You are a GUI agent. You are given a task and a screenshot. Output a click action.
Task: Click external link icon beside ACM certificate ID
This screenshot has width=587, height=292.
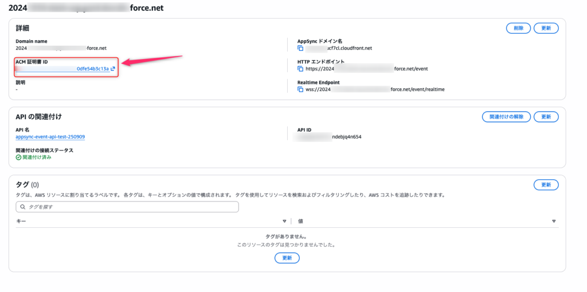[113, 69]
